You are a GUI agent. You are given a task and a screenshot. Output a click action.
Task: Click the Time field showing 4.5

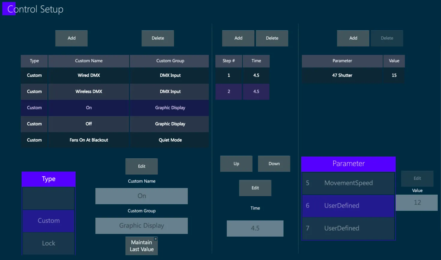pos(255,229)
